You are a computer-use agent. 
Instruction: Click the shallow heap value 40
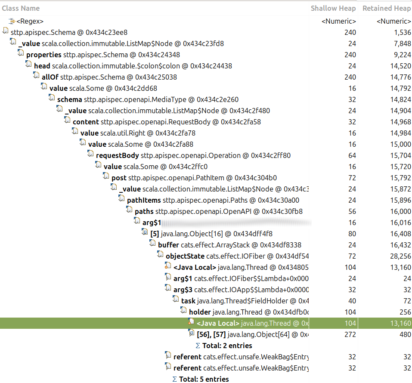(352, 301)
